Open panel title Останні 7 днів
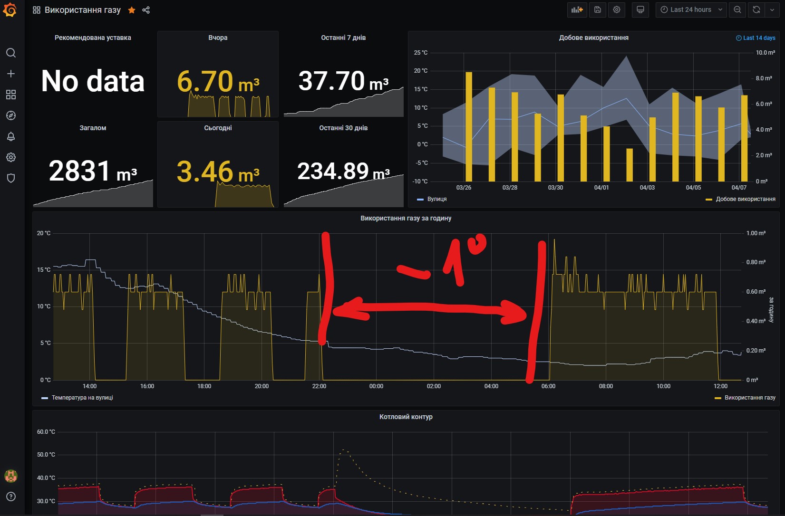Image resolution: width=785 pixels, height=516 pixels. [x=343, y=38]
